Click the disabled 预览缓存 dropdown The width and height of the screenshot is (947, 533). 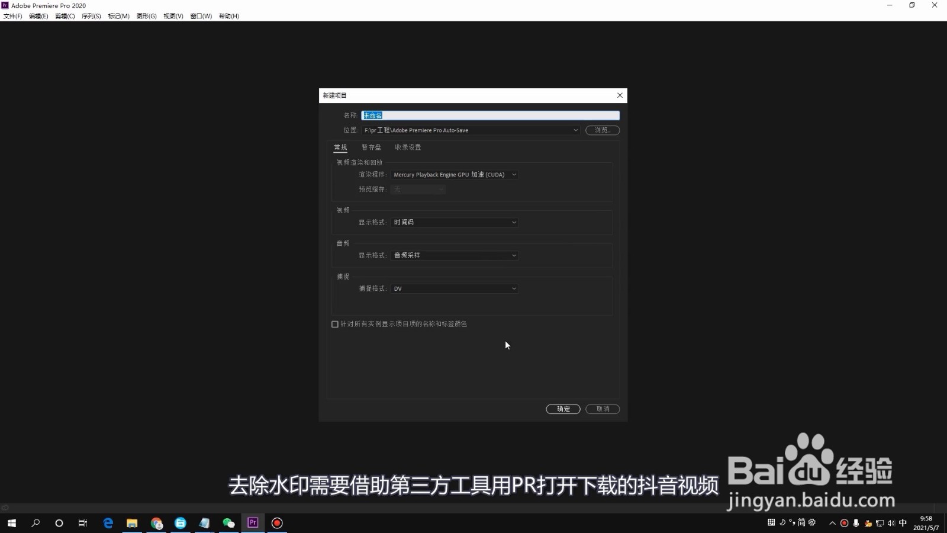point(418,190)
